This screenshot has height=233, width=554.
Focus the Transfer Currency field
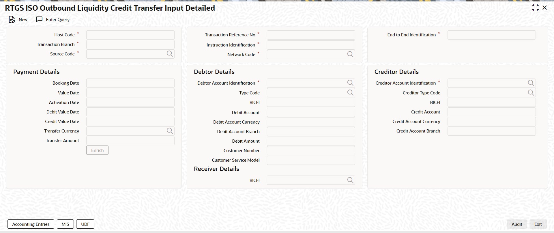coord(130,131)
